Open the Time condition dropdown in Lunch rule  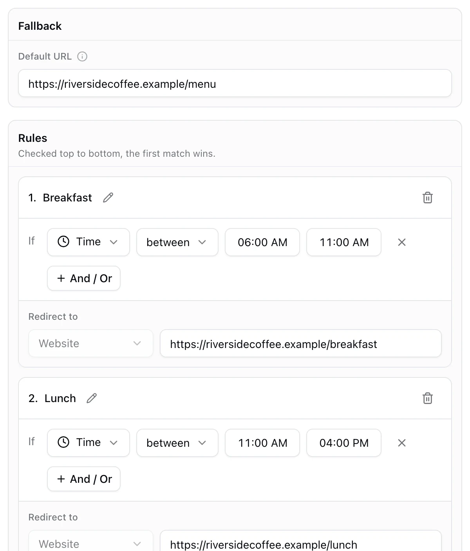tap(89, 443)
